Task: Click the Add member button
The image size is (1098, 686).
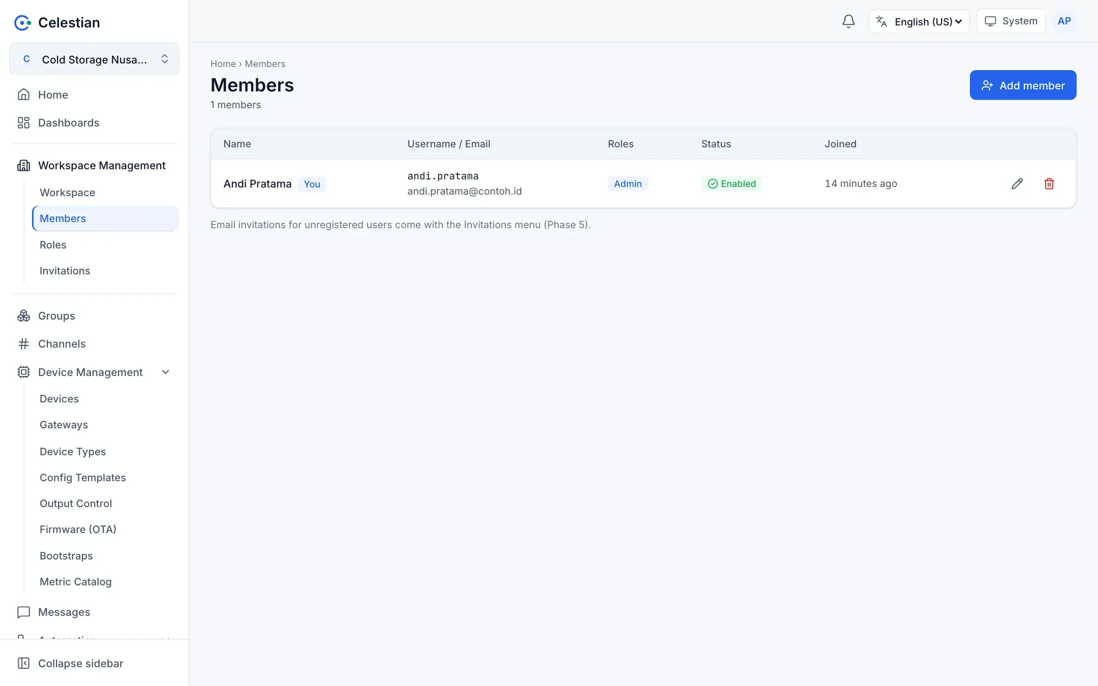Action: pos(1023,85)
